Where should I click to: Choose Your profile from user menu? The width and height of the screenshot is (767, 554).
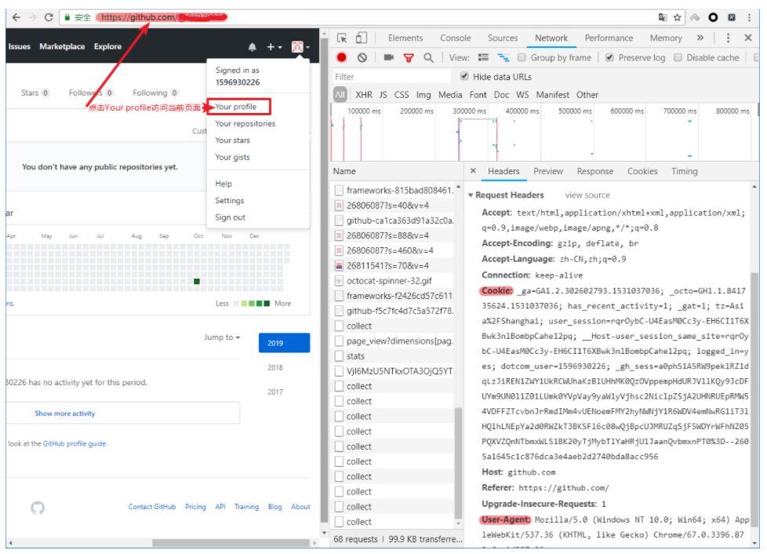236,107
